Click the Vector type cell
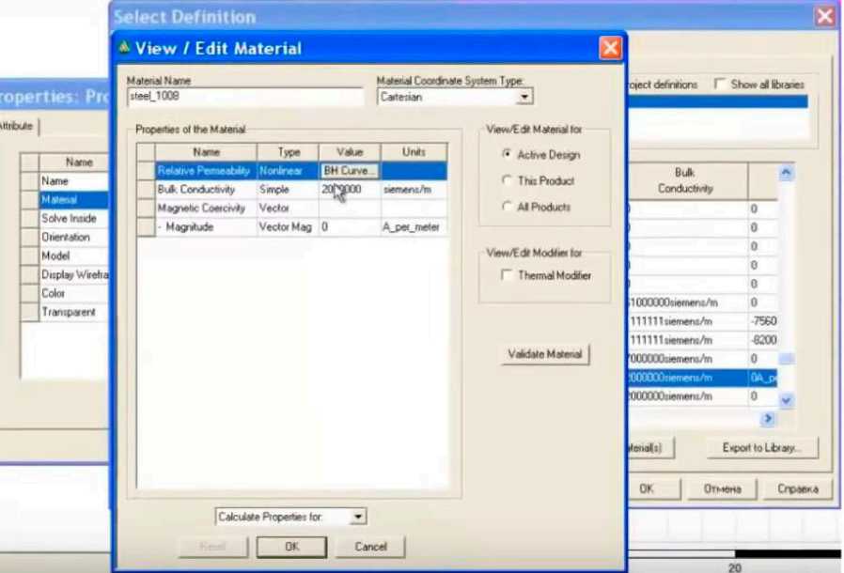Screen dimensions: 844x573 pyautogui.click(x=288, y=209)
